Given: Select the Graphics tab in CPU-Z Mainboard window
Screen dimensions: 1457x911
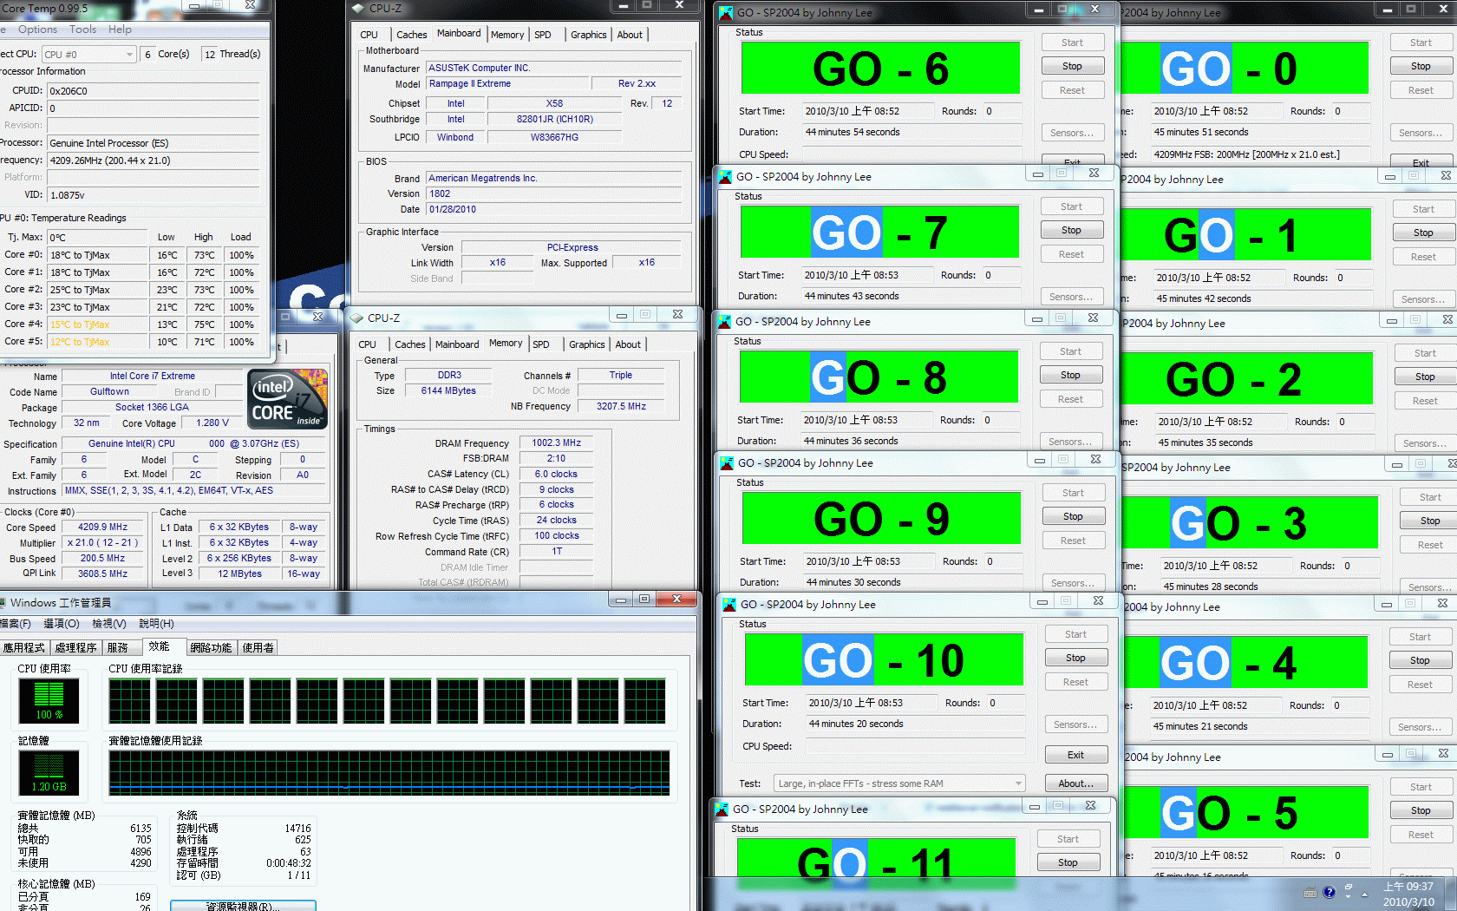Looking at the screenshot, I should [589, 35].
